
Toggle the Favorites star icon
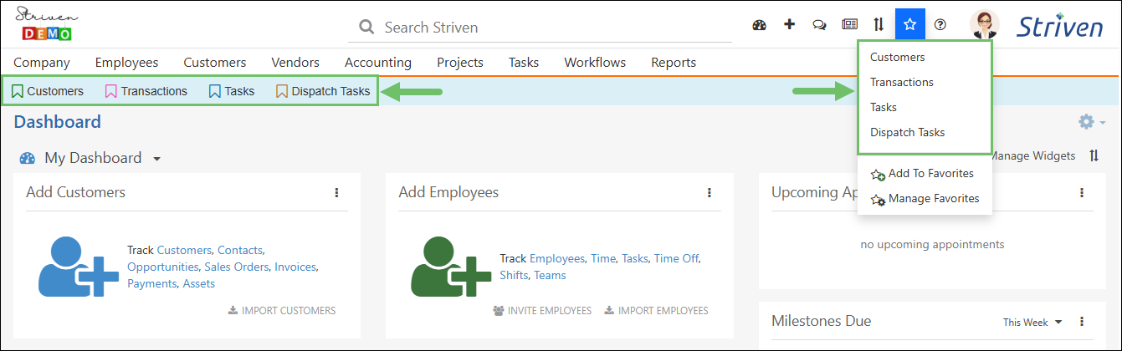(x=909, y=24)
